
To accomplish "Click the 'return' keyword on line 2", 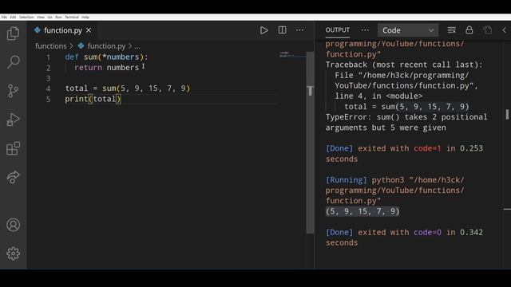I will click(x=88, y=67).
